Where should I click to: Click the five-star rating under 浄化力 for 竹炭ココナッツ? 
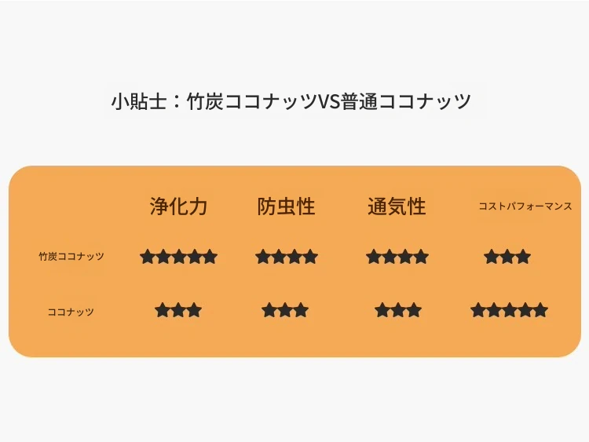tap(179, 257)
